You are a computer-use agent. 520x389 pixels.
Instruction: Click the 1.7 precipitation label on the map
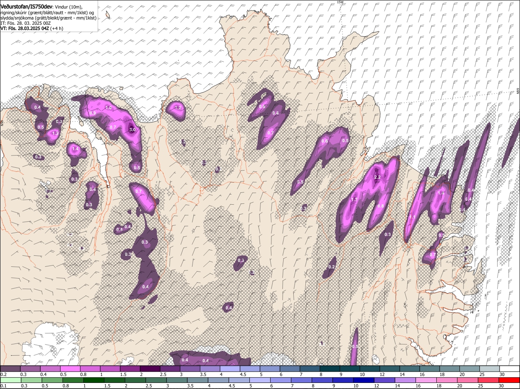[x=354, y=199]
